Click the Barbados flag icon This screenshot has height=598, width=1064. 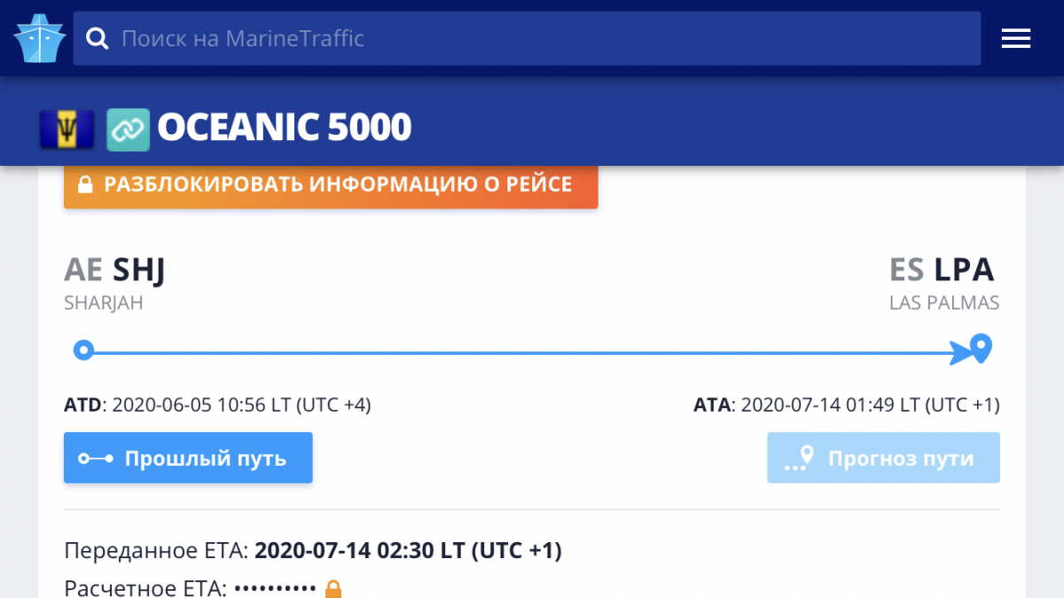click(66, 130)
